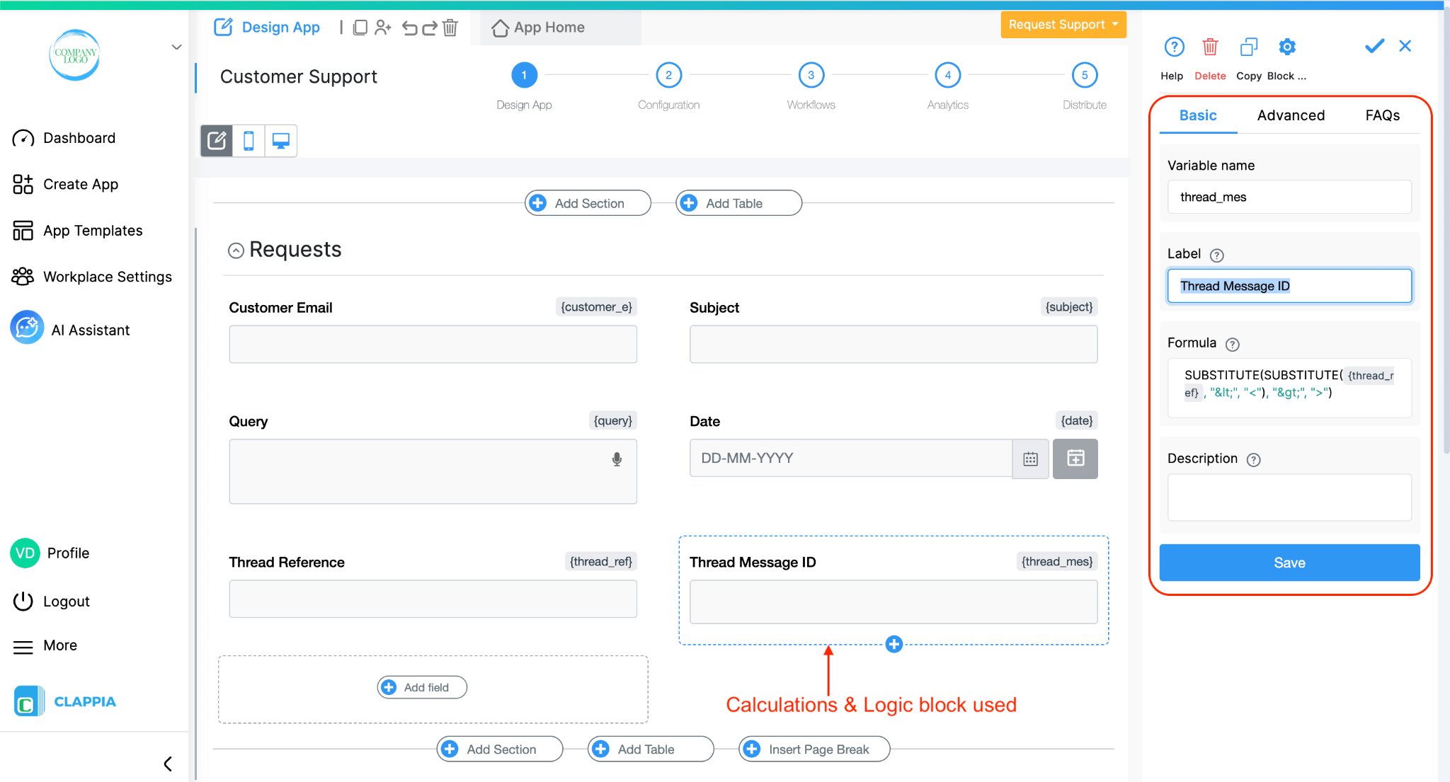Click the add collaborator person icon
Image resolution: width=1450 pixels, height=782 pixels.
pos(383,28)
